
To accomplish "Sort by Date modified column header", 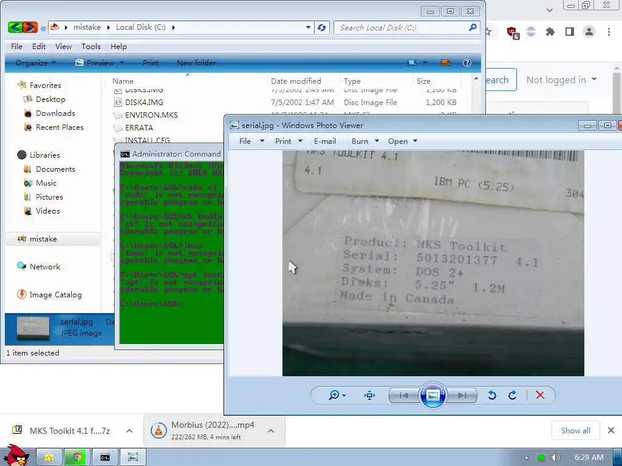I will point(296,81).
